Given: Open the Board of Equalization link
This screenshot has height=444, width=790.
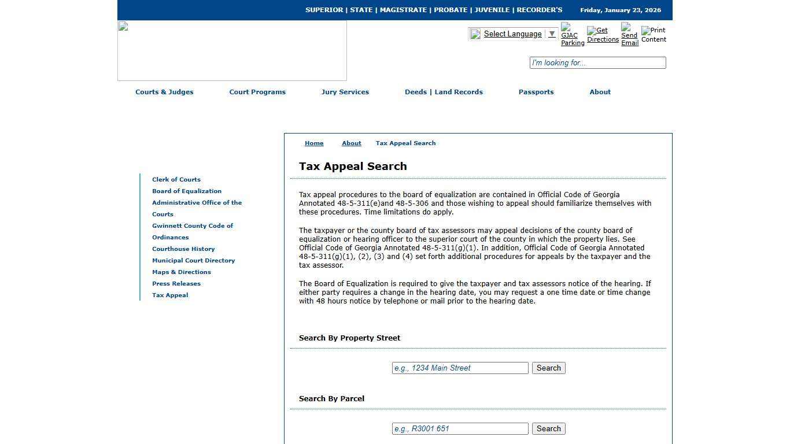Looking at the screenshot, I should click(x=187, y=191).
